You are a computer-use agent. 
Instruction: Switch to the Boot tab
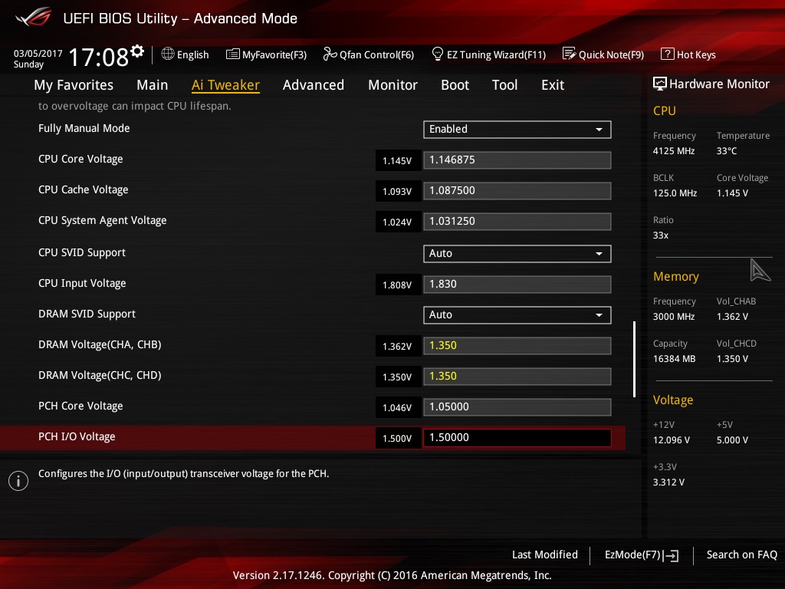point(455,85)
